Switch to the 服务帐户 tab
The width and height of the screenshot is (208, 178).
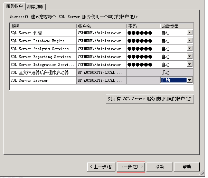coord(14,6)
